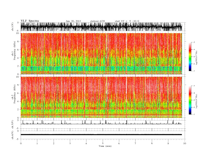Click the ch.4 flat voltage trace

coord(101,135)
